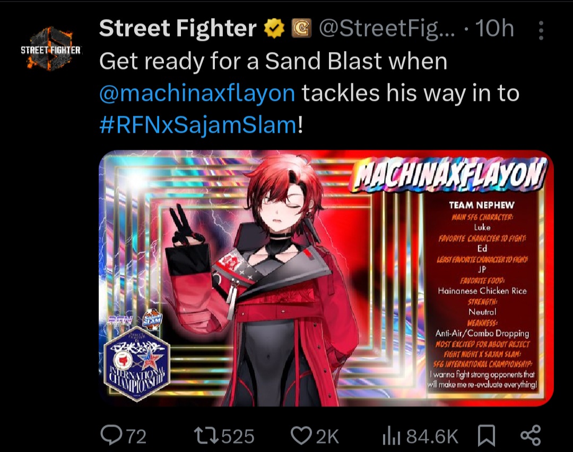Open the MACHINAXFLAYON player card image

coord(326,278)
